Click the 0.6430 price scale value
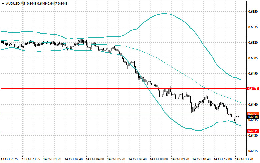The height and width of the screenshot is (163, 260). point(253,136)
